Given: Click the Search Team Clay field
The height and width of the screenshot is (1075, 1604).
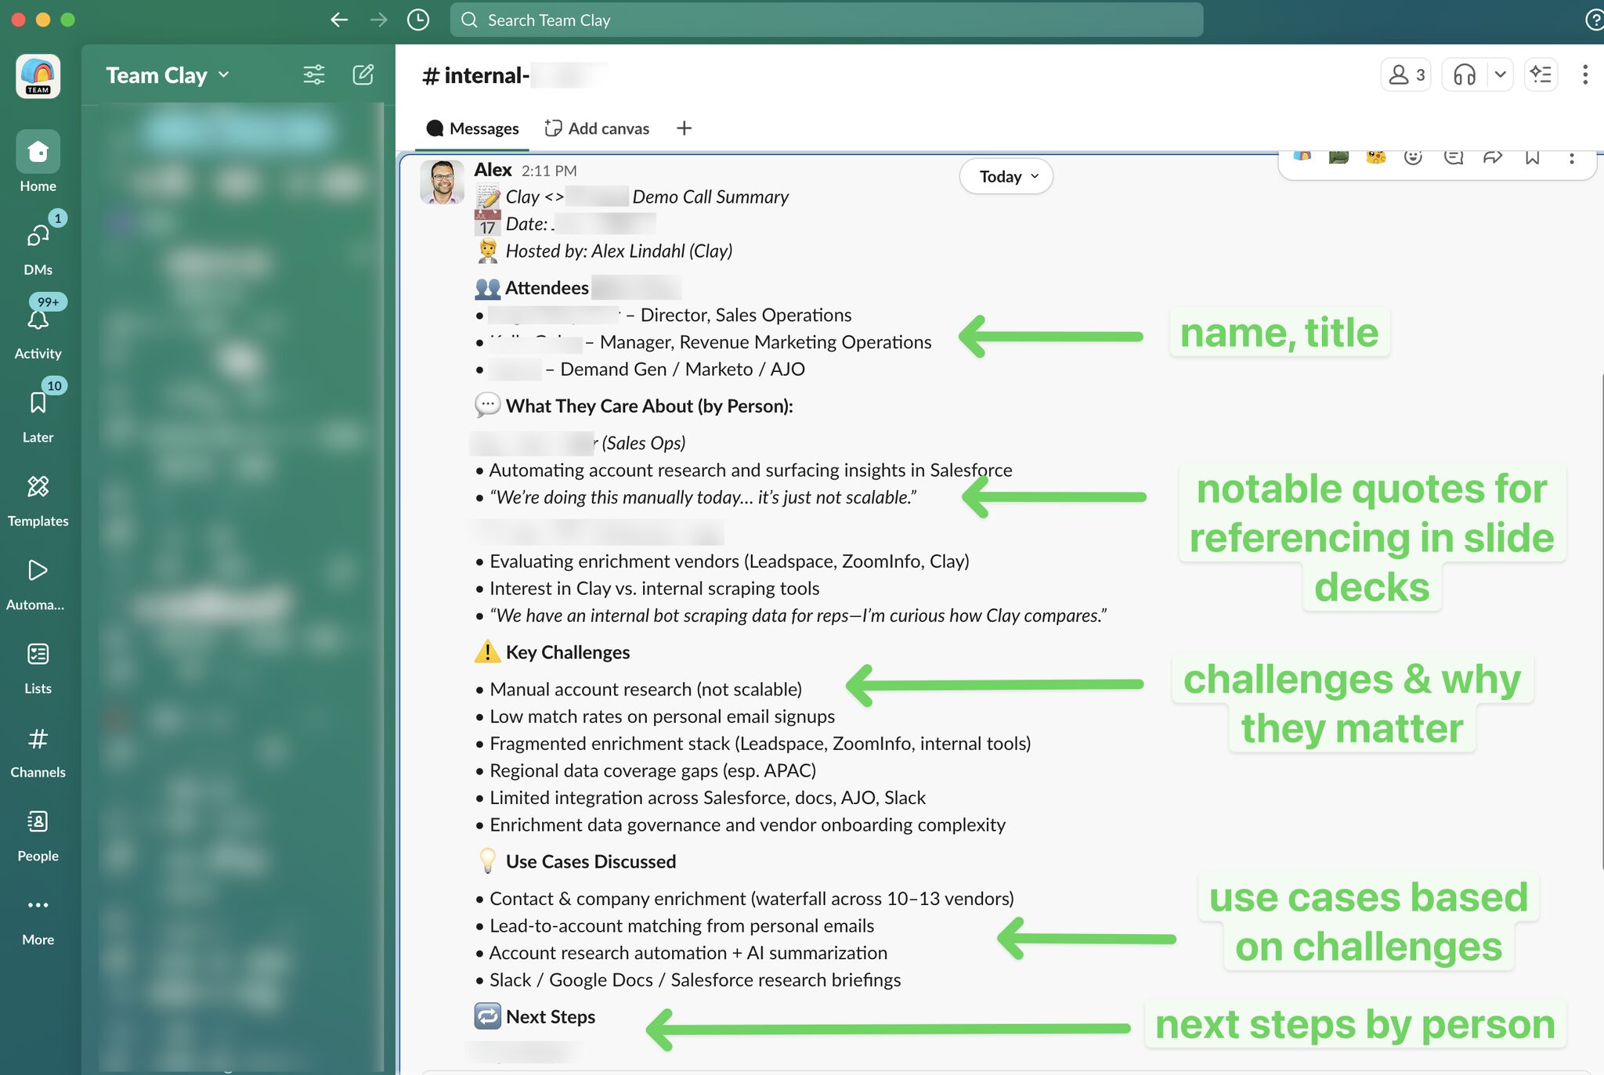Looking at the screenshot, I should pyautogui.click(x=826, y=20).
